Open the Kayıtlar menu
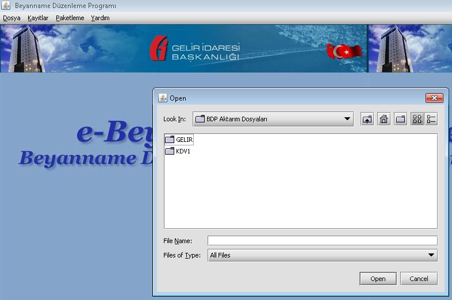452x300 pixels. [38, 18]
